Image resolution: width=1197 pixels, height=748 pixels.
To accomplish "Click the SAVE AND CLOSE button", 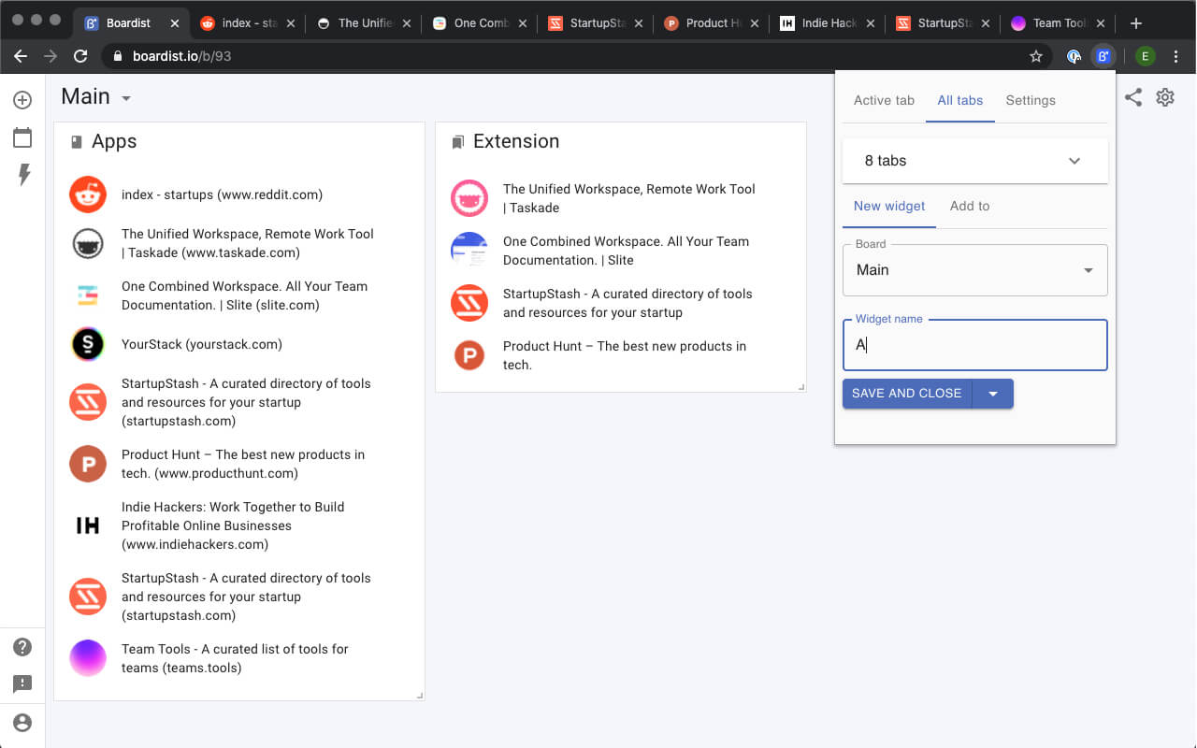I will coord(906,394).
